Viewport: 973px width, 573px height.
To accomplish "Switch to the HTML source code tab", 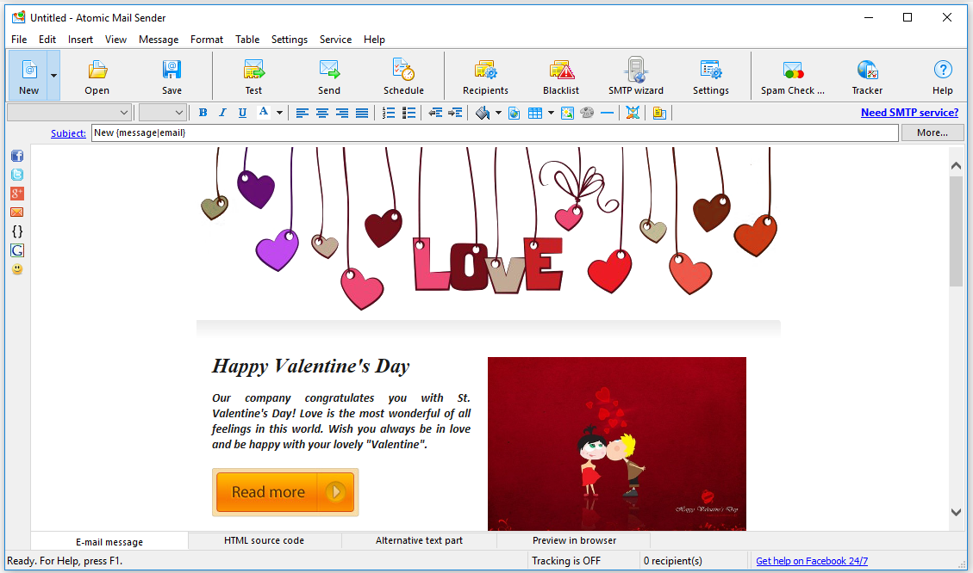I will pos(264,540).
